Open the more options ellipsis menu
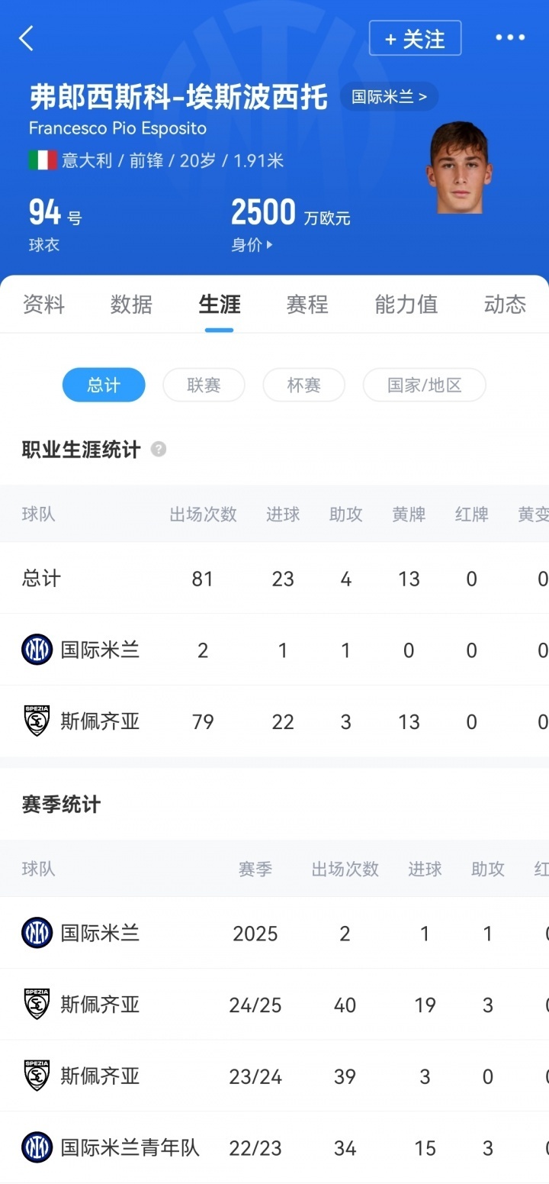 [509, 37]
